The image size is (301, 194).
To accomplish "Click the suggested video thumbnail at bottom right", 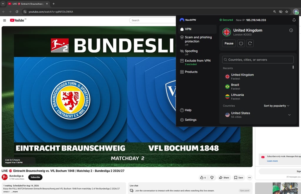I will pyautogui.click(x=278, y=188).
